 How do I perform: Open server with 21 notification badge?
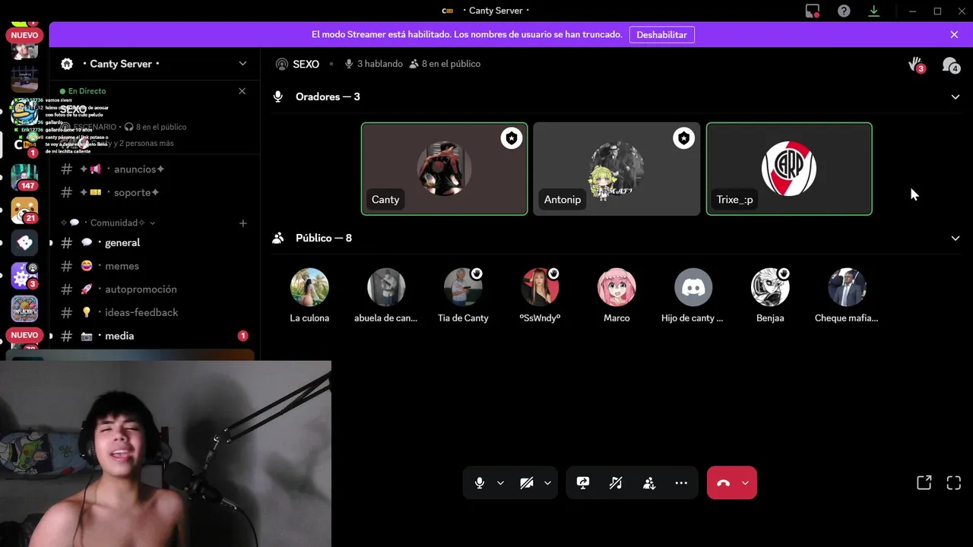pos(24,210)
